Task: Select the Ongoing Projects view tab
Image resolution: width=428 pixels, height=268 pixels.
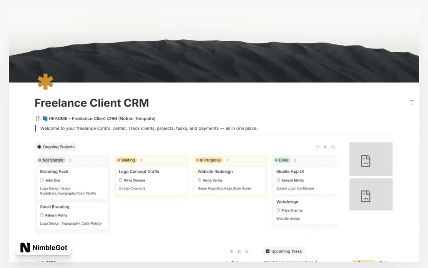Action: click(x=56, y=147)
